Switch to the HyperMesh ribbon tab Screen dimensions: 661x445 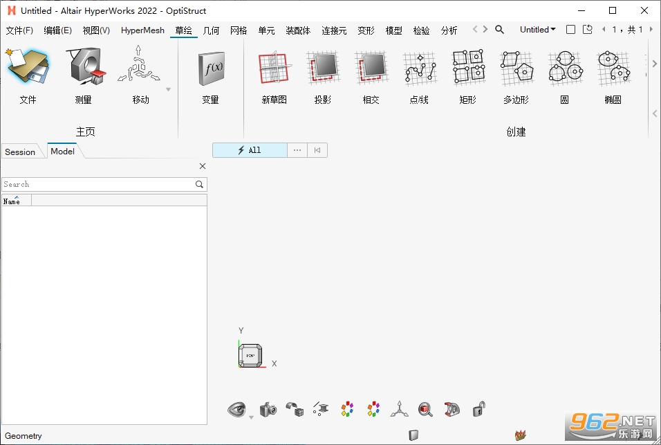pos(142,30)
